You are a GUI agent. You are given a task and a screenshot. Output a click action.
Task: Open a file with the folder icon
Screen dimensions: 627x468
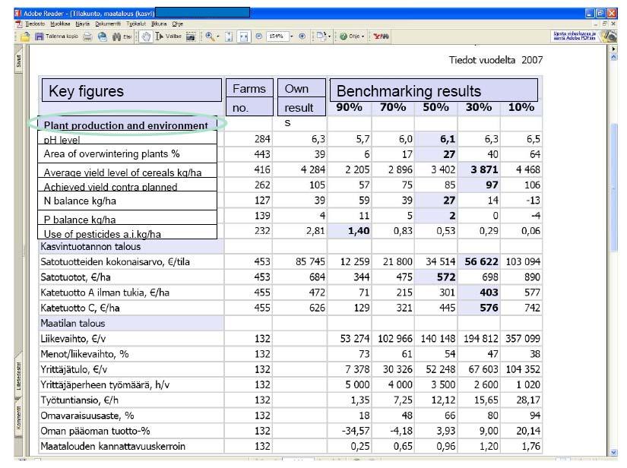[25, 36]
